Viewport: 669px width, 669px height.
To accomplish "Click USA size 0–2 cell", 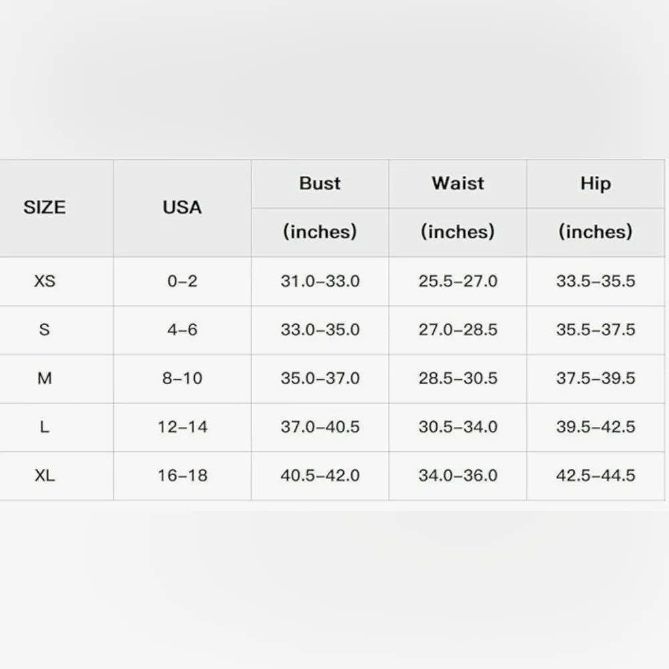I will point(182,281).
